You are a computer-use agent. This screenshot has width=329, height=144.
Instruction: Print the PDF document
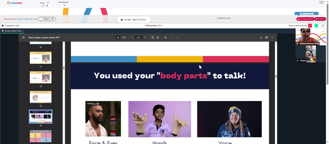tap(266, 37)
